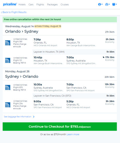The height and width of the screenshot is (143, 120).
Task: Click the priceline logo
Action: 10,4
